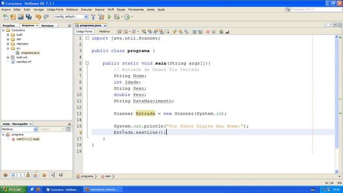
Task: Switch to the Serviços tab
Action: 48,26
